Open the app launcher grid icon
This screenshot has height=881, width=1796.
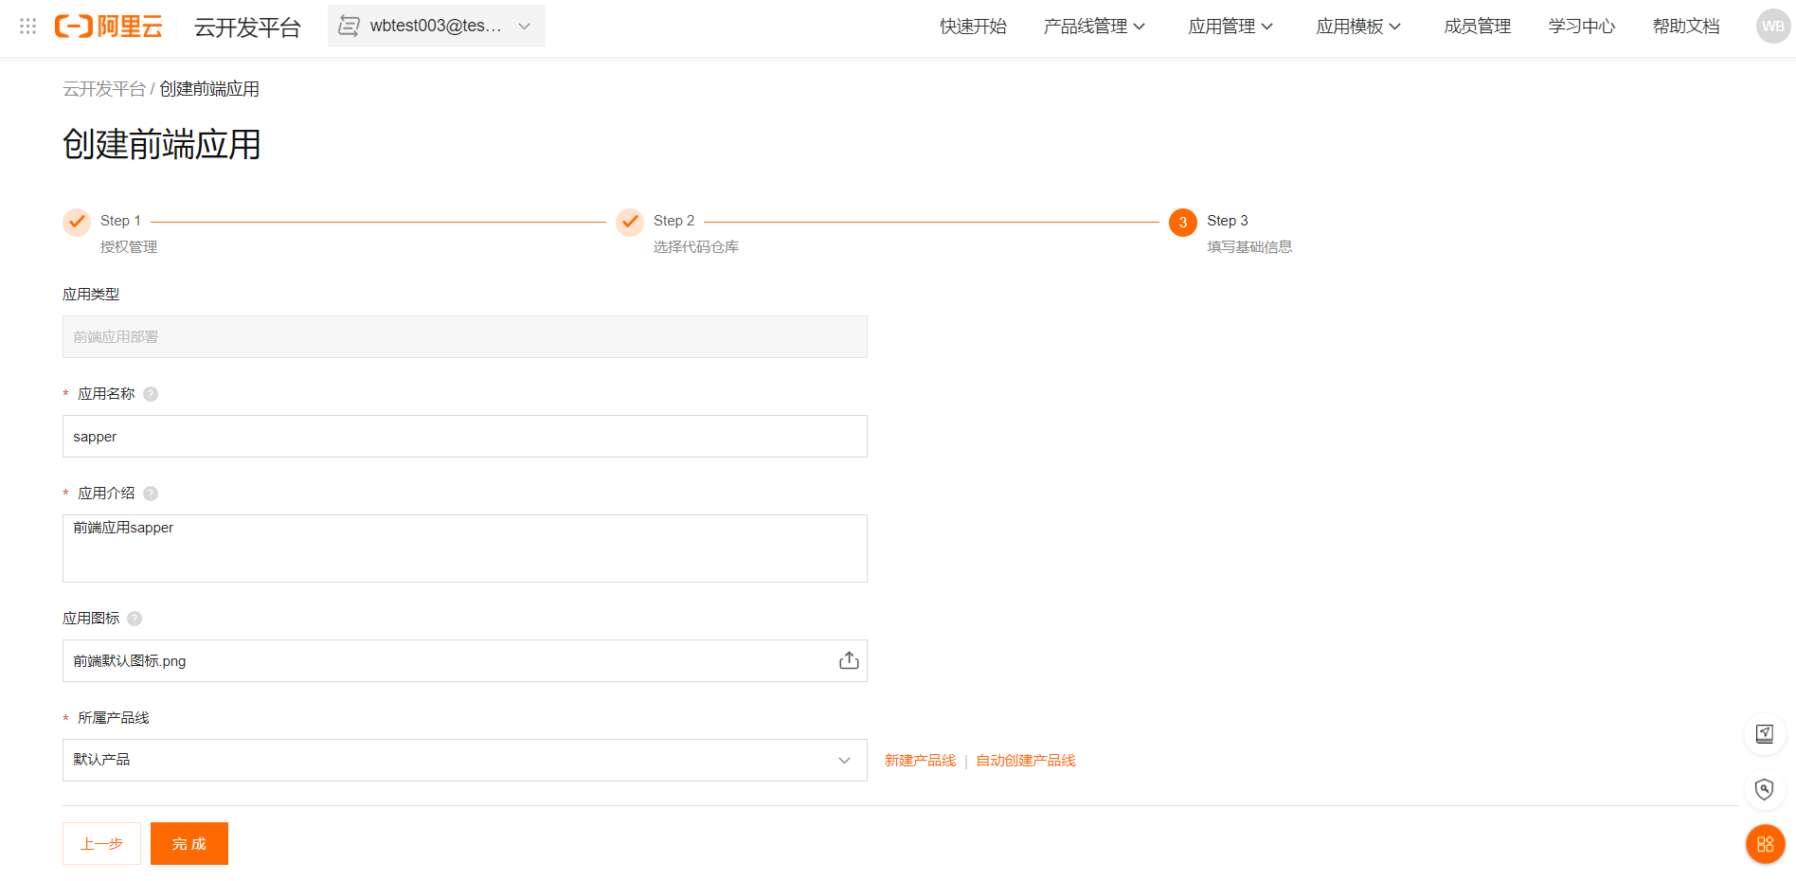click(x=28, y=27)
